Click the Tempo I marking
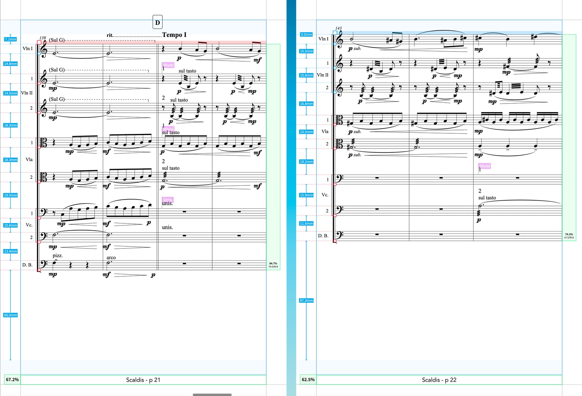The image size is (582, 396). tap(174, 35)
